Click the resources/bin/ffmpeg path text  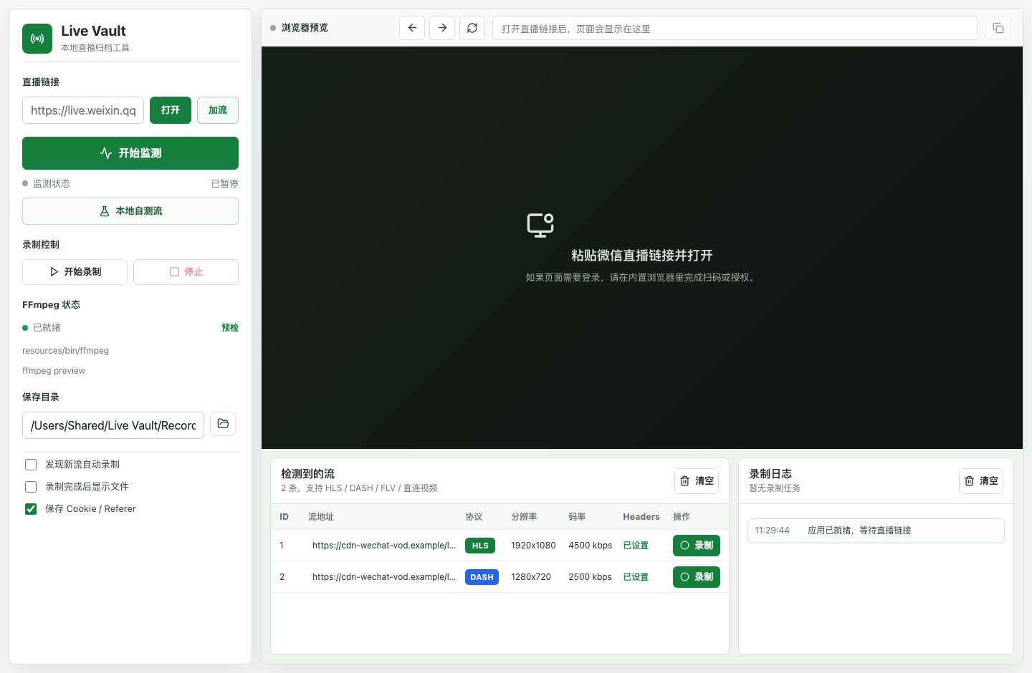[x=65, y=351]
